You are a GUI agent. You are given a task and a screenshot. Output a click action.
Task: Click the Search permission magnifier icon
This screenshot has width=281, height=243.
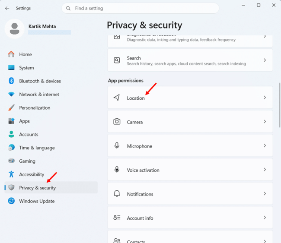pyautogui.click(x=117, y=60)
